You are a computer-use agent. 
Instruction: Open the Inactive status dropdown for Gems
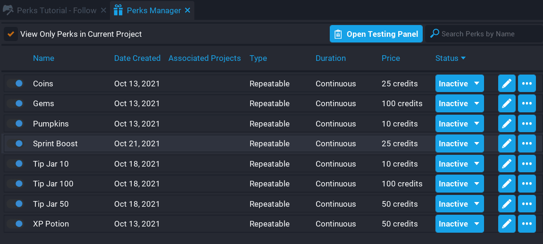(459, 103)
